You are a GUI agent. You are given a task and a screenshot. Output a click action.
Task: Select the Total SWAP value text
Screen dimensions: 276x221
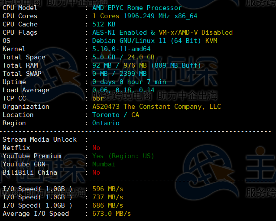coord(119,74)
